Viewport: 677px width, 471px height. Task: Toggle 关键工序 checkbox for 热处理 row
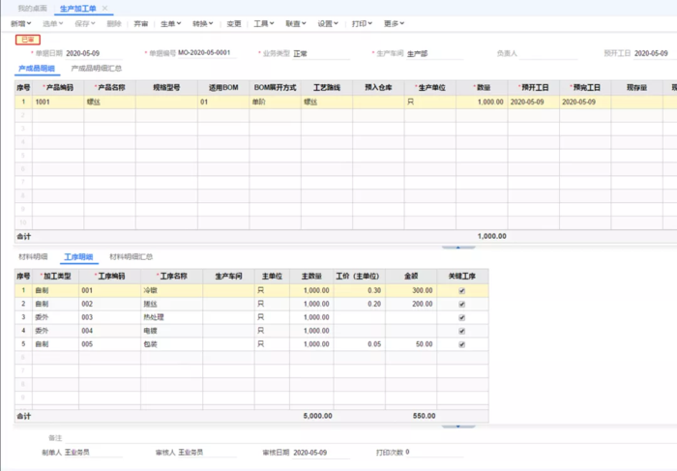click(462, 317)
